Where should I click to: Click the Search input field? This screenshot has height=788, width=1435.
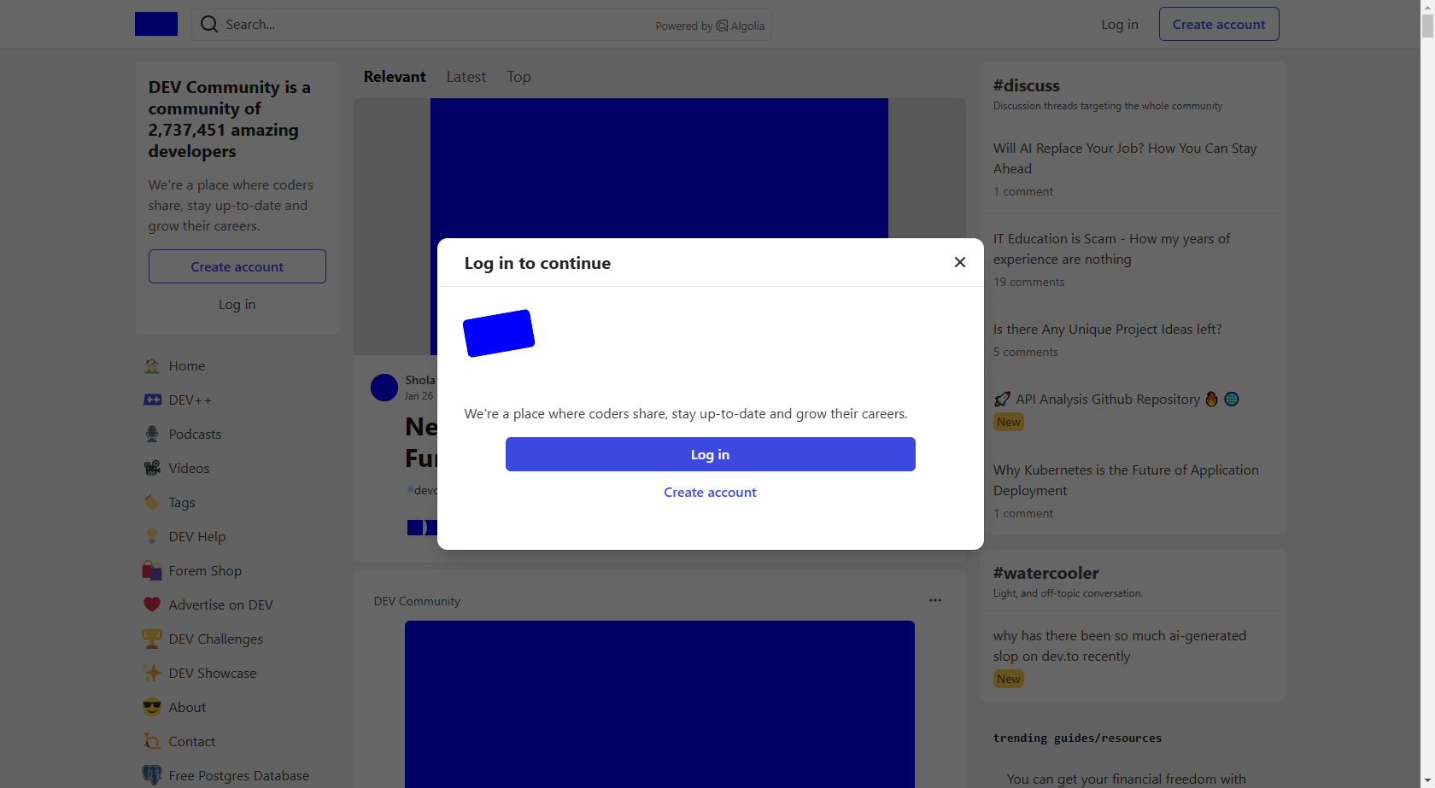pos(482,24)
